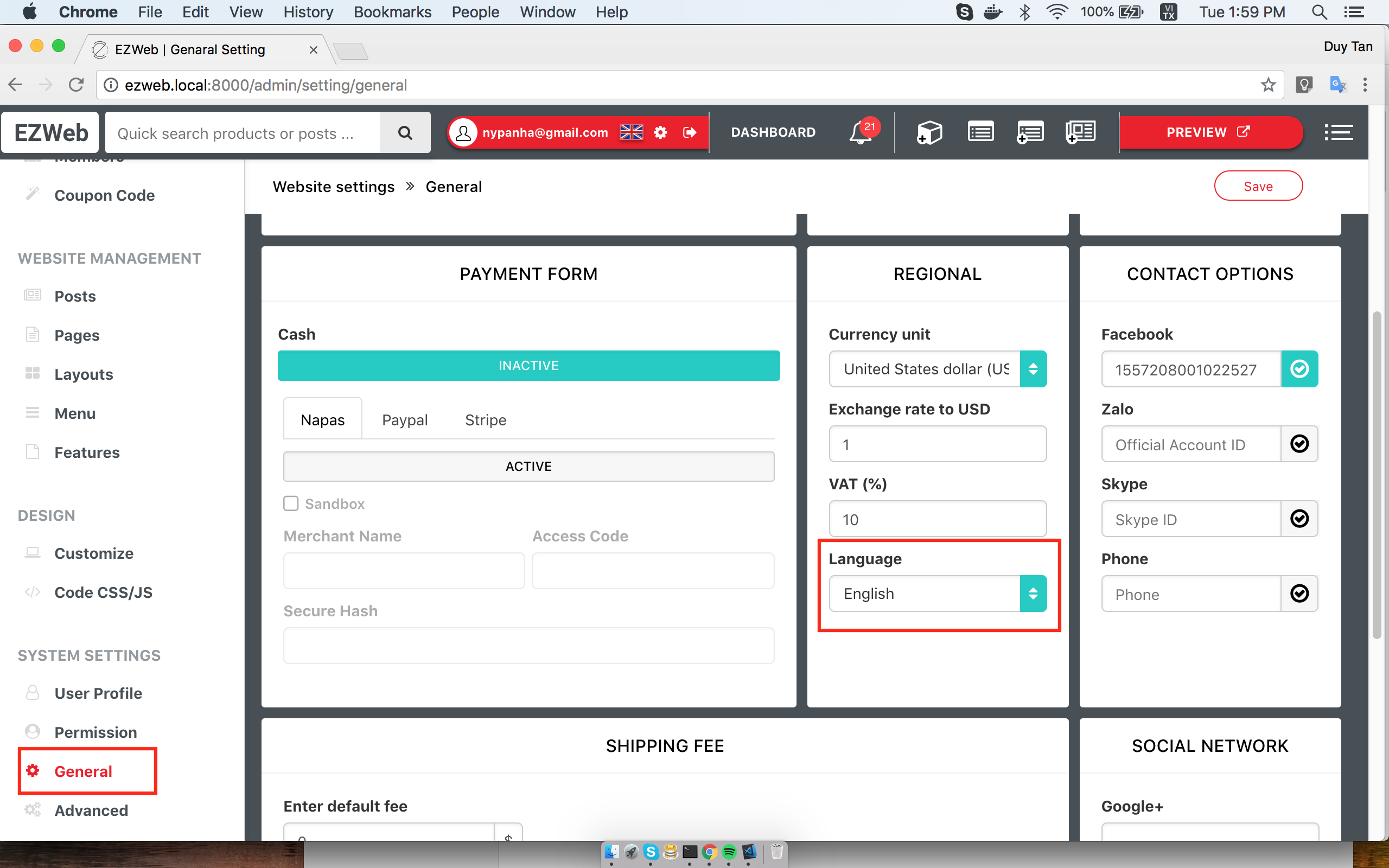
Task: Open the language flag selector in header
Action: click(632, 132)
